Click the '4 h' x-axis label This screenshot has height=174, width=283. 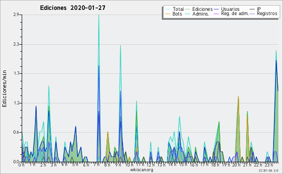point(64,165)
